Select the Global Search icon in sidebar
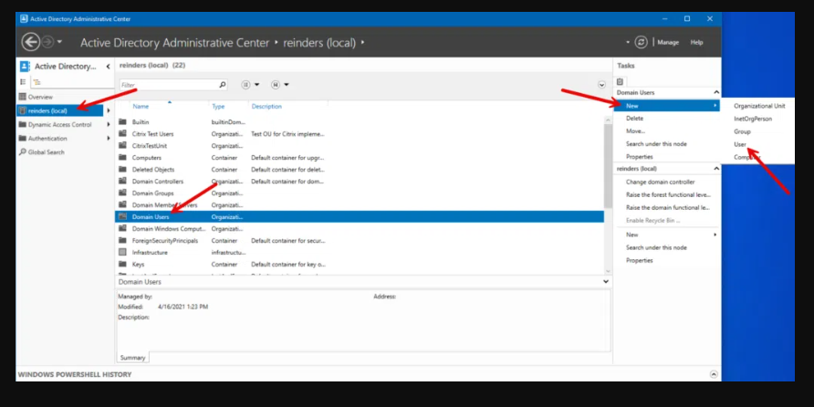The image size is (814, 407). (x=22, y=152)
